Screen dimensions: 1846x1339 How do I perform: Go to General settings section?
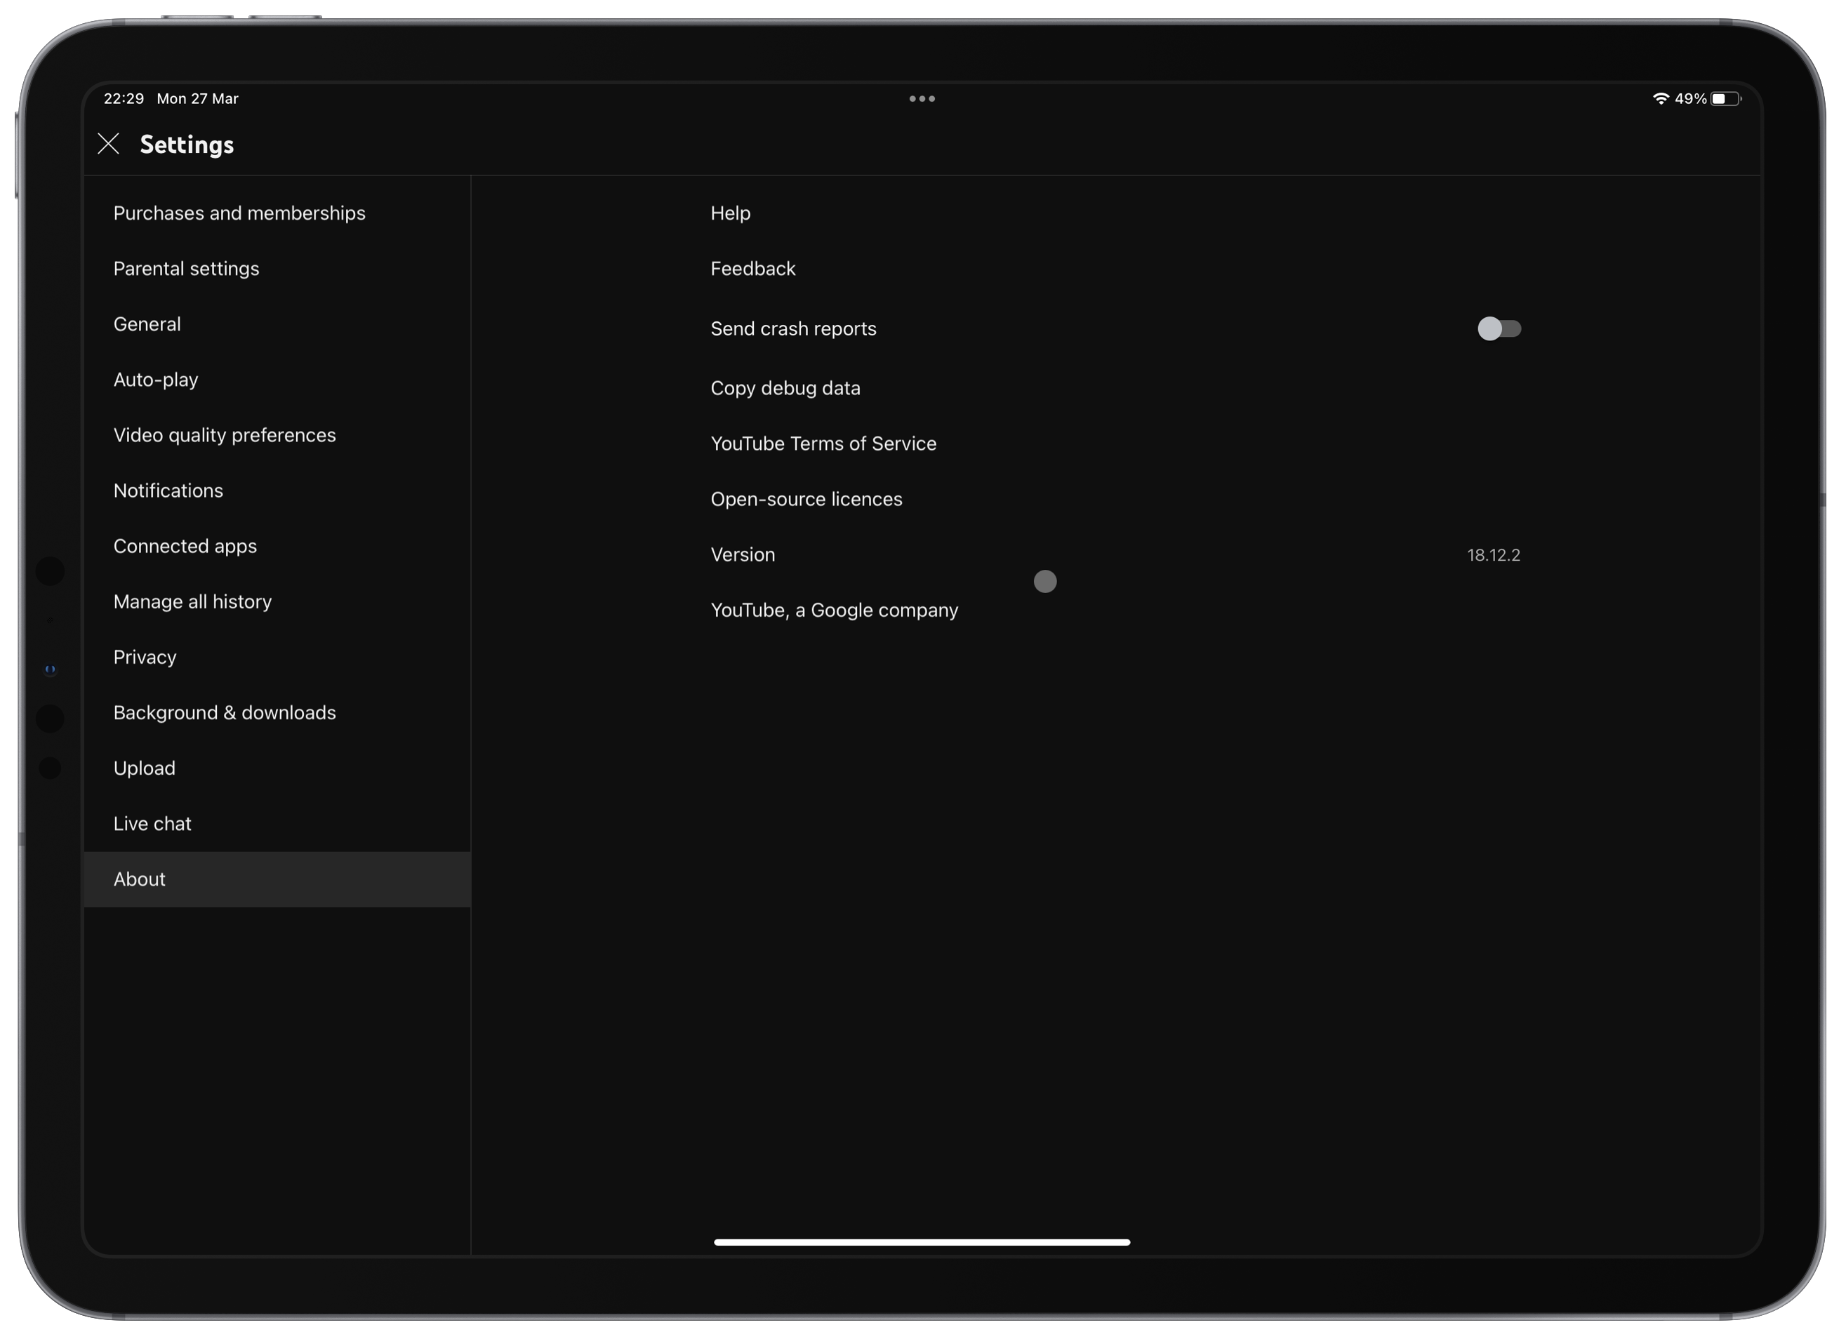click(x=147, y=324)
